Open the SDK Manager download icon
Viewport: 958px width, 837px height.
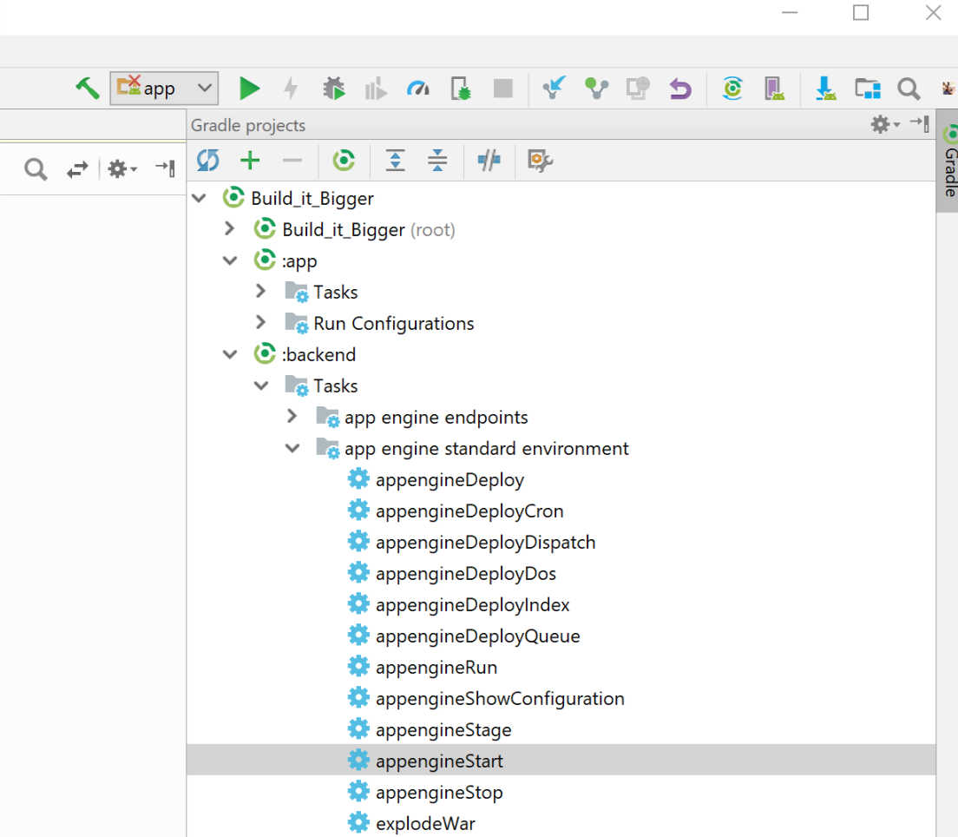825,88
